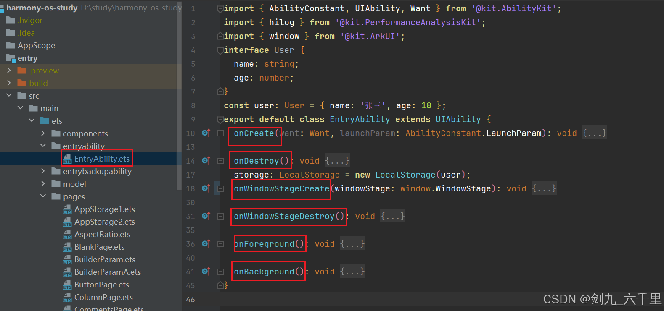Click the onForeground method name
Viewport: 664px width, 311px height.
[x=264, y=244]
